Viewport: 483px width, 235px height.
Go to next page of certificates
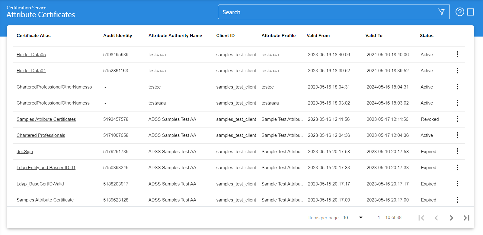pyautogui.click(x=451, y=218)
